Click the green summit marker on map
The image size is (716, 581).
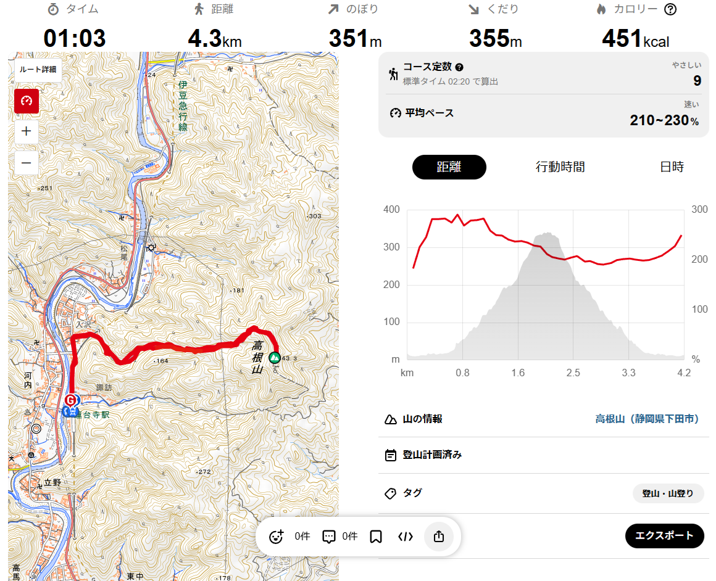275,358
